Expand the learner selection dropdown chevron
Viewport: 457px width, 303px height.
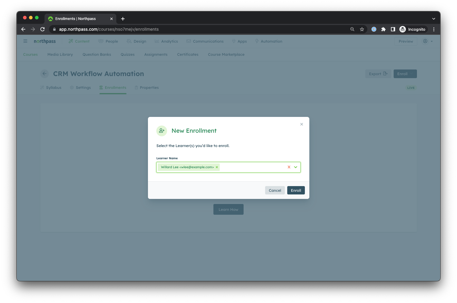click(296, 167)
